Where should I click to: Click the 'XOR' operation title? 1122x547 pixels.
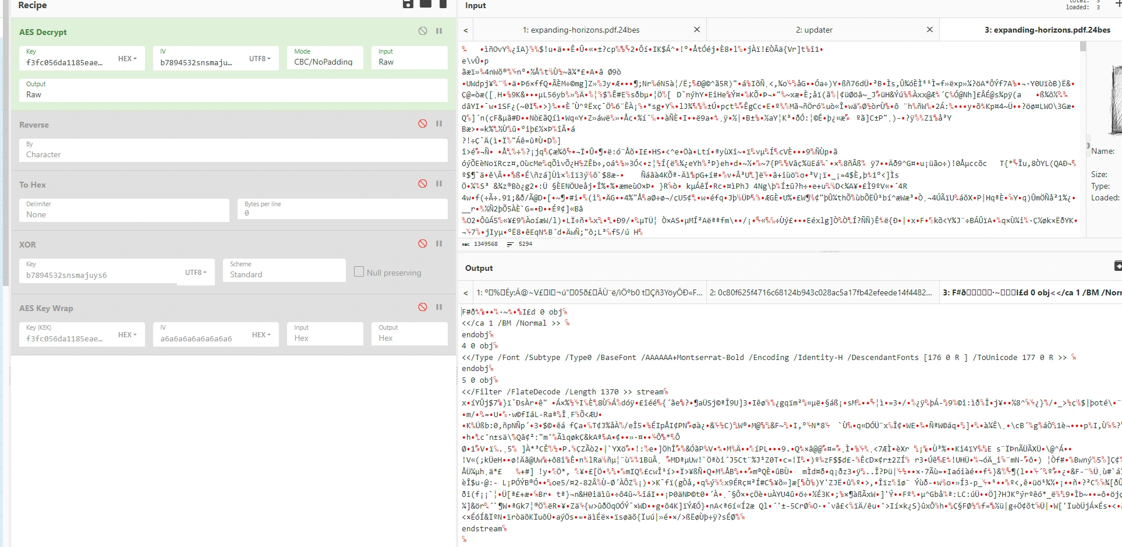pos(27,245)
